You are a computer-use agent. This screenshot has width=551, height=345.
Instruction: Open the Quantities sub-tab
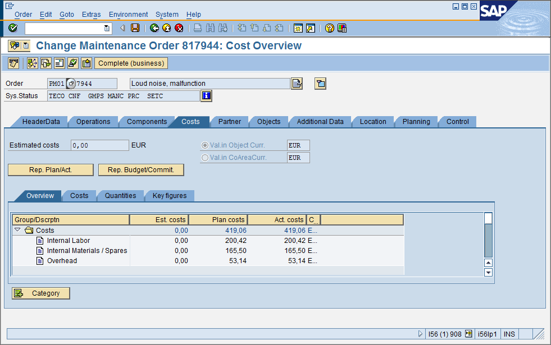coord(121,195)
